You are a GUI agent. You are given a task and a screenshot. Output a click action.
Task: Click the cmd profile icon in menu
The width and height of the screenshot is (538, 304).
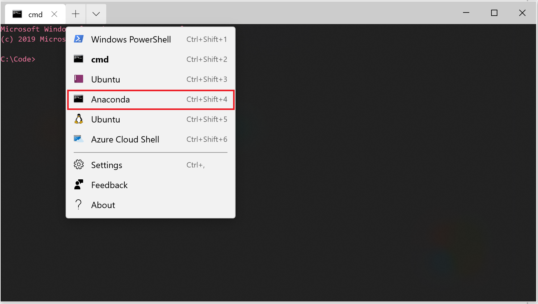pyautogui.click(x=78, y=59)
